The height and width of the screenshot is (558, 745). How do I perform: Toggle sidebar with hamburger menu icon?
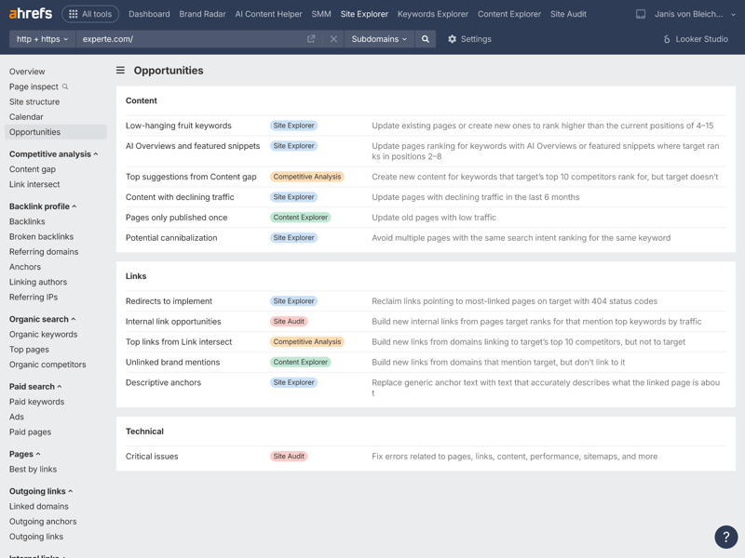120,71
